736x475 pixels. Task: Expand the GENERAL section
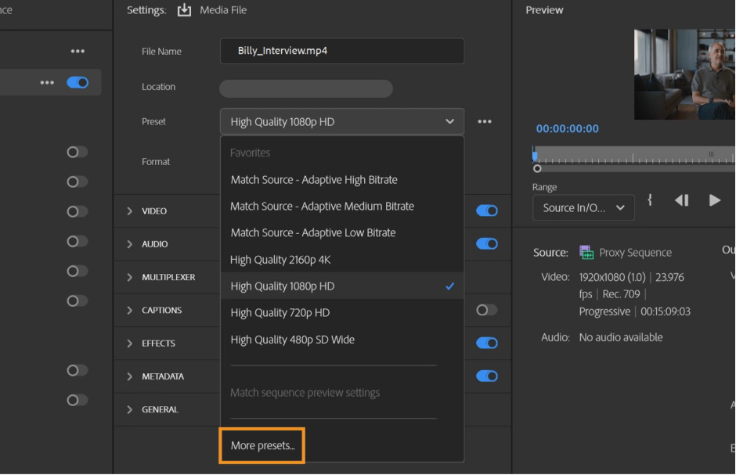click(129, 409)
